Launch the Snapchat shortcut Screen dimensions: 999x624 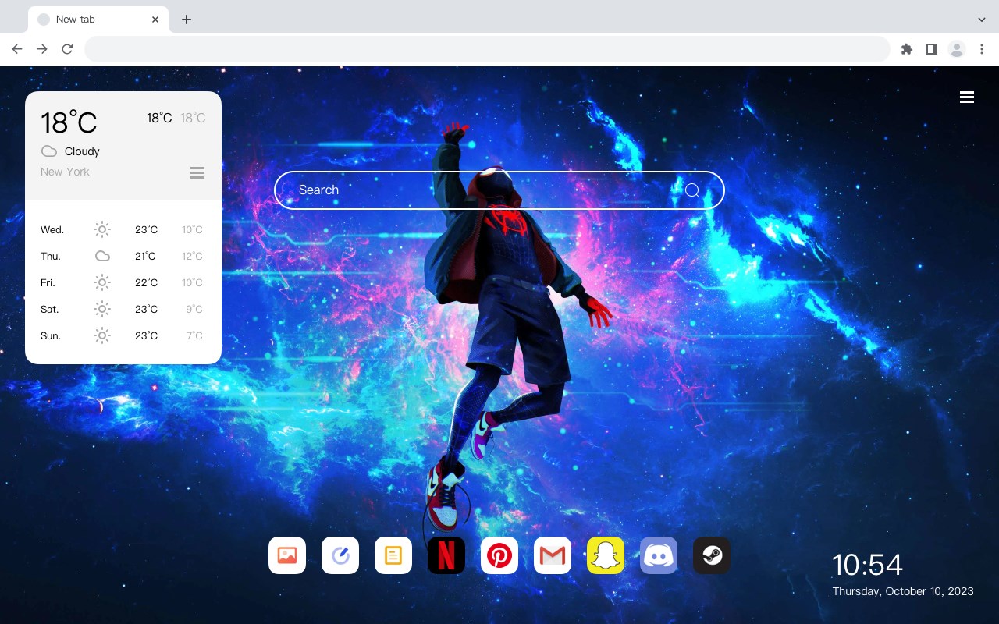click(x=606, y=555)
